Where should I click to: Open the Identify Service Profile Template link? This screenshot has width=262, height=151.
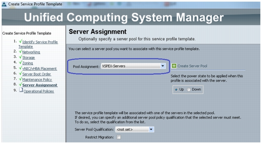click(x=38, y=44)
